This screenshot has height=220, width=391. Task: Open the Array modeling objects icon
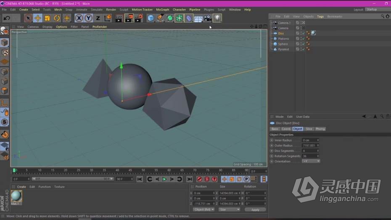tap(179, 18)
